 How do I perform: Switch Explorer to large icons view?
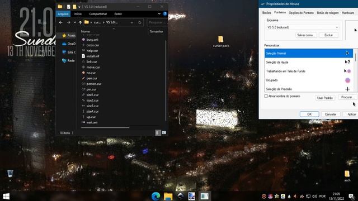pos(164,133)
